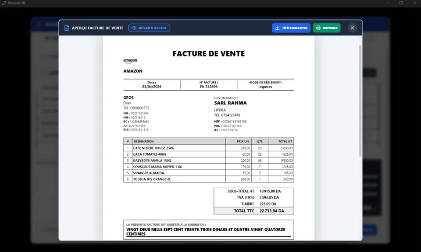421x252 pixels.
Task: Click the timbre amount 225,09 DA
Action: point(268,204)
